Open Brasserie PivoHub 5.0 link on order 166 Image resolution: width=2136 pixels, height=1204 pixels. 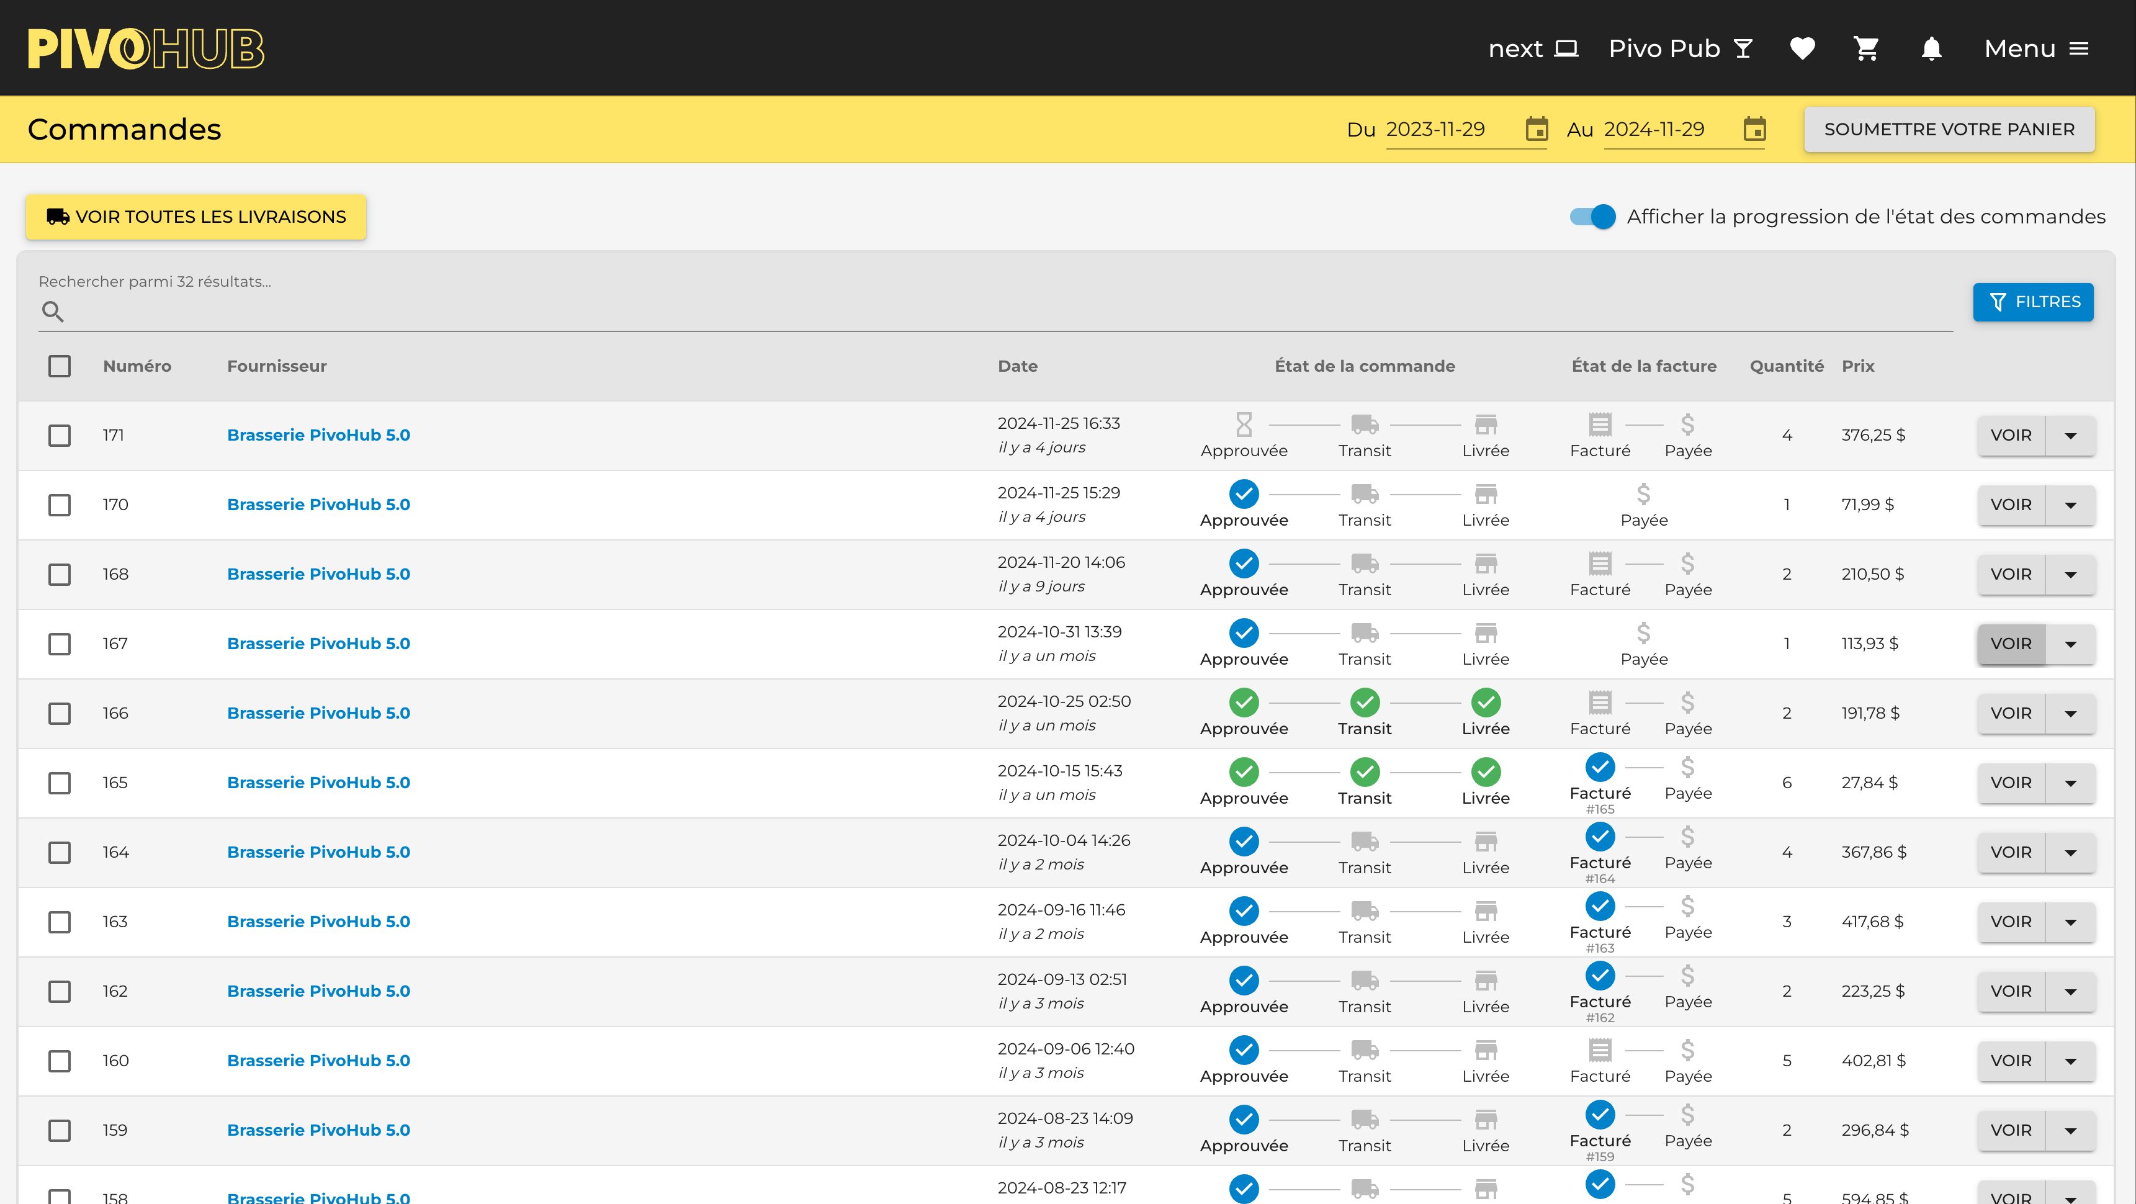(318, 713)
